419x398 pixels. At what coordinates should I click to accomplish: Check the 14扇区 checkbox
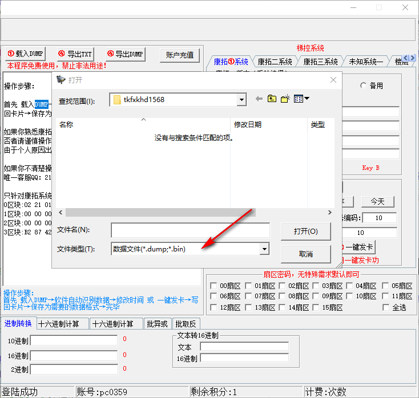pos(282,307)
